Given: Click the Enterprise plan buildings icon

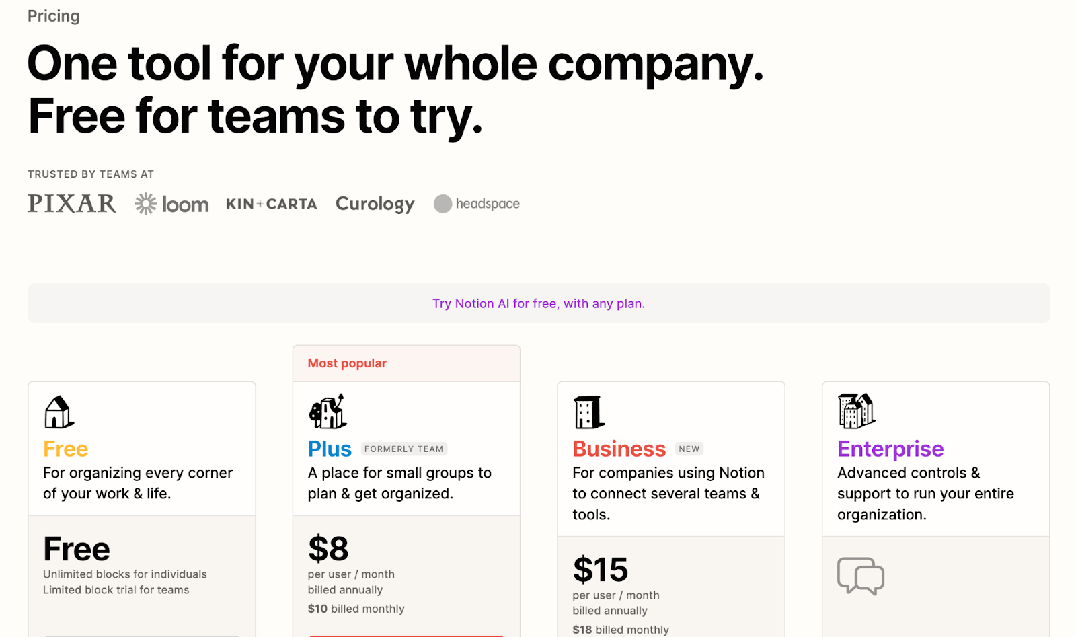Looking at the screenshot, I should (x=856, y=411).
